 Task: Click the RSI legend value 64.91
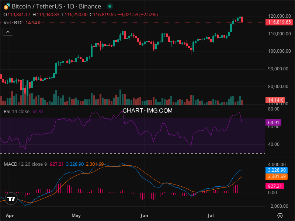coord(38,112)
